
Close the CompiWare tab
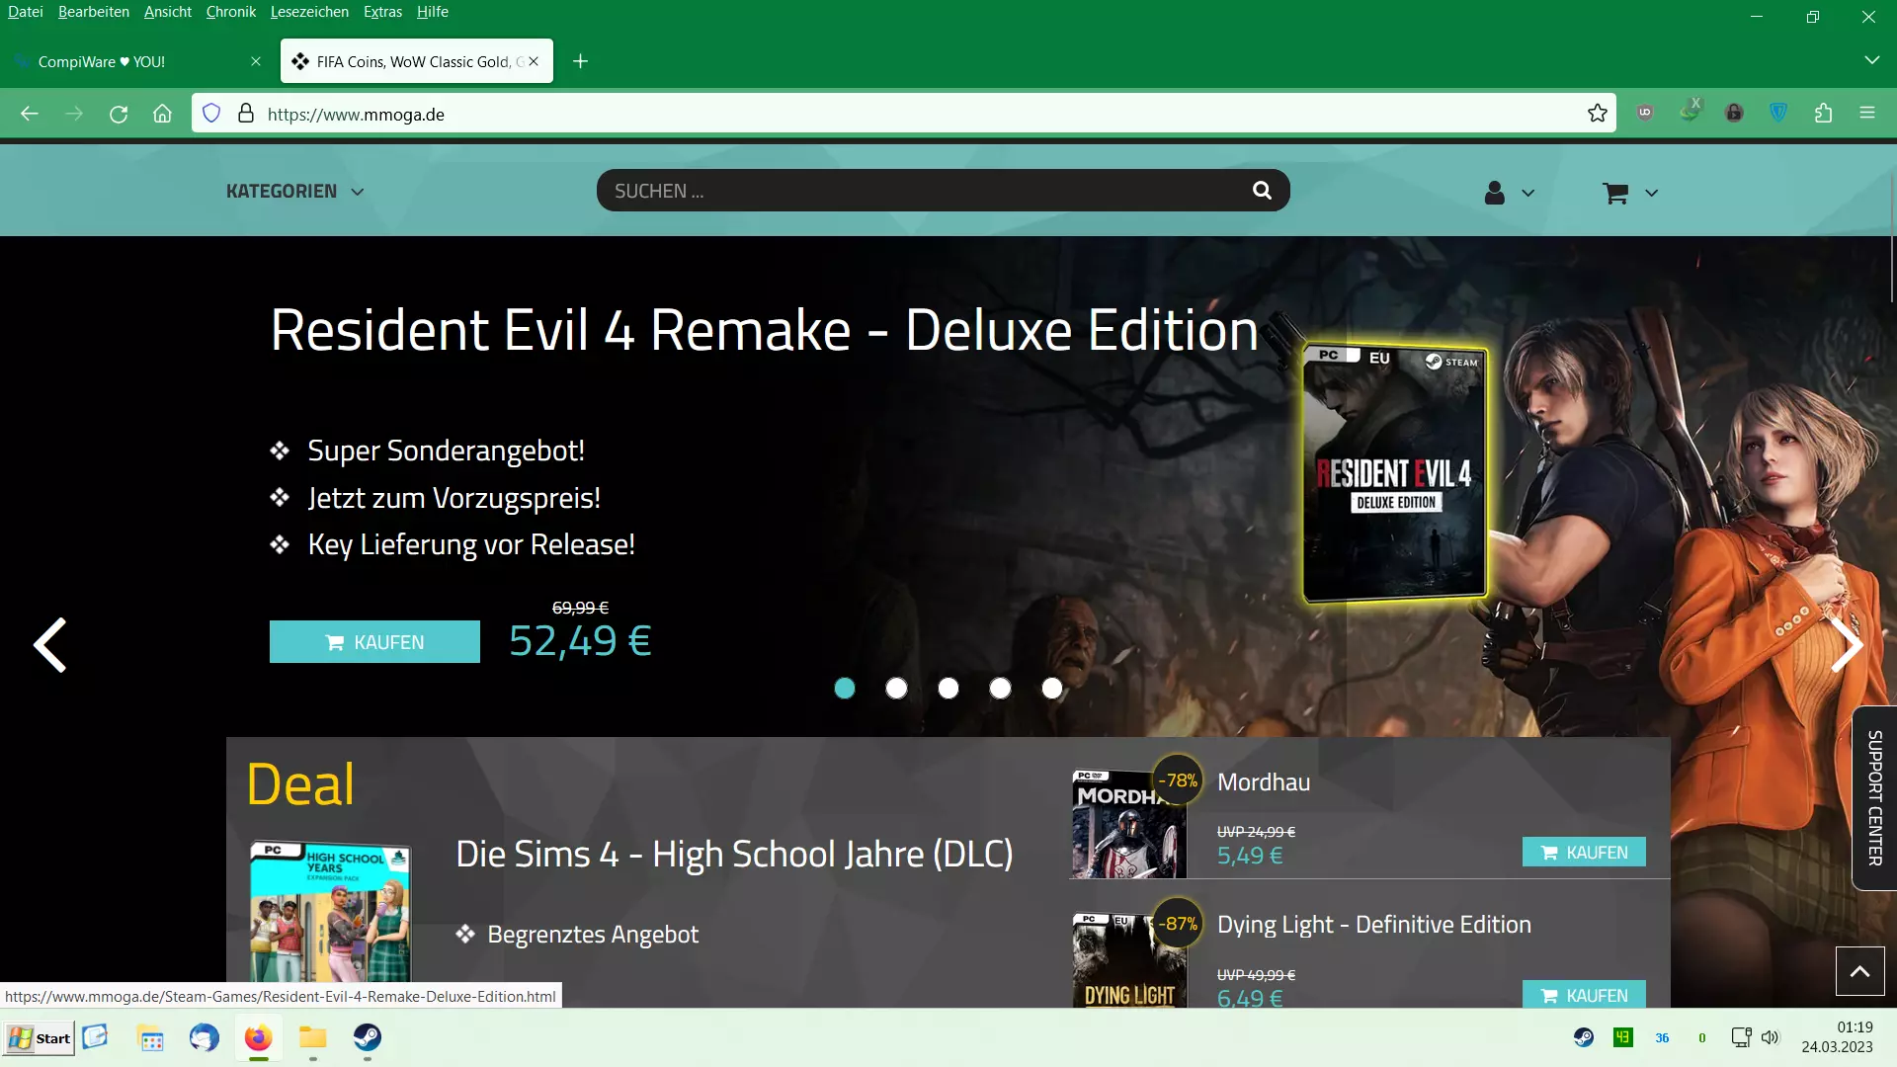click(x=256, y=61)
